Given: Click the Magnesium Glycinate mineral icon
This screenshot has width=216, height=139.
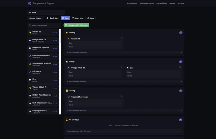Looking at the screenshot, I should coord(30,48).
